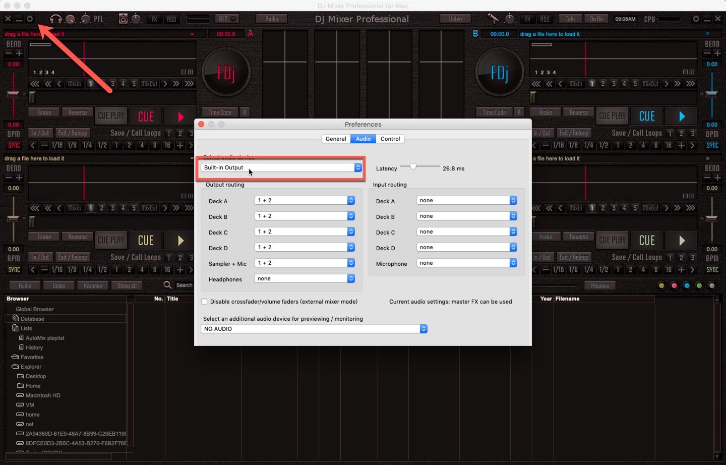The height and width of the screenshot is (465, 726).
Task: Click the Preview button
Action: pos(600,285)
